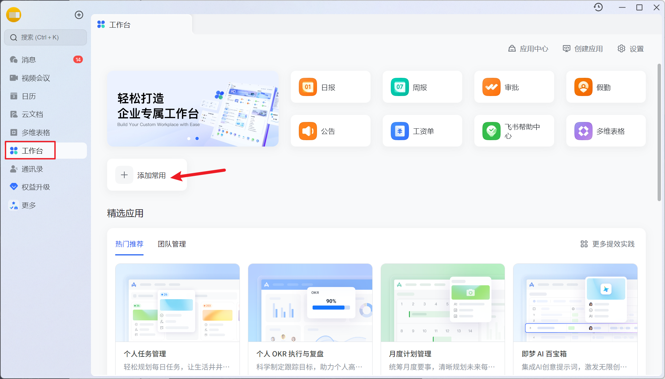Expand the 更多 item in sidebar

(x=29, y=205)
